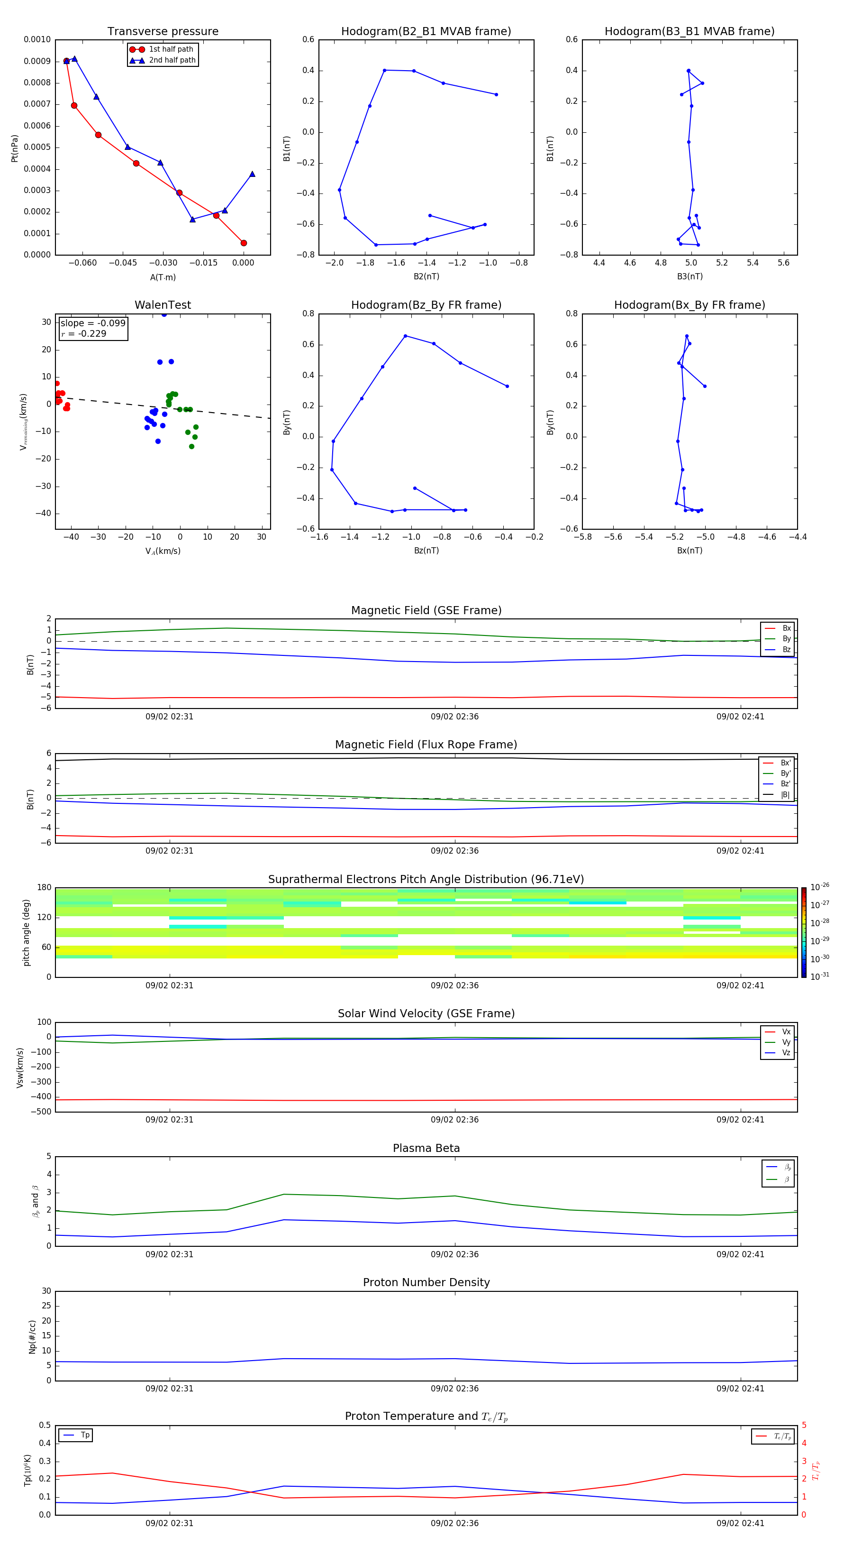Click the red Te/Tp right axis label
853x1565 pixels.
click(816, 1470)
